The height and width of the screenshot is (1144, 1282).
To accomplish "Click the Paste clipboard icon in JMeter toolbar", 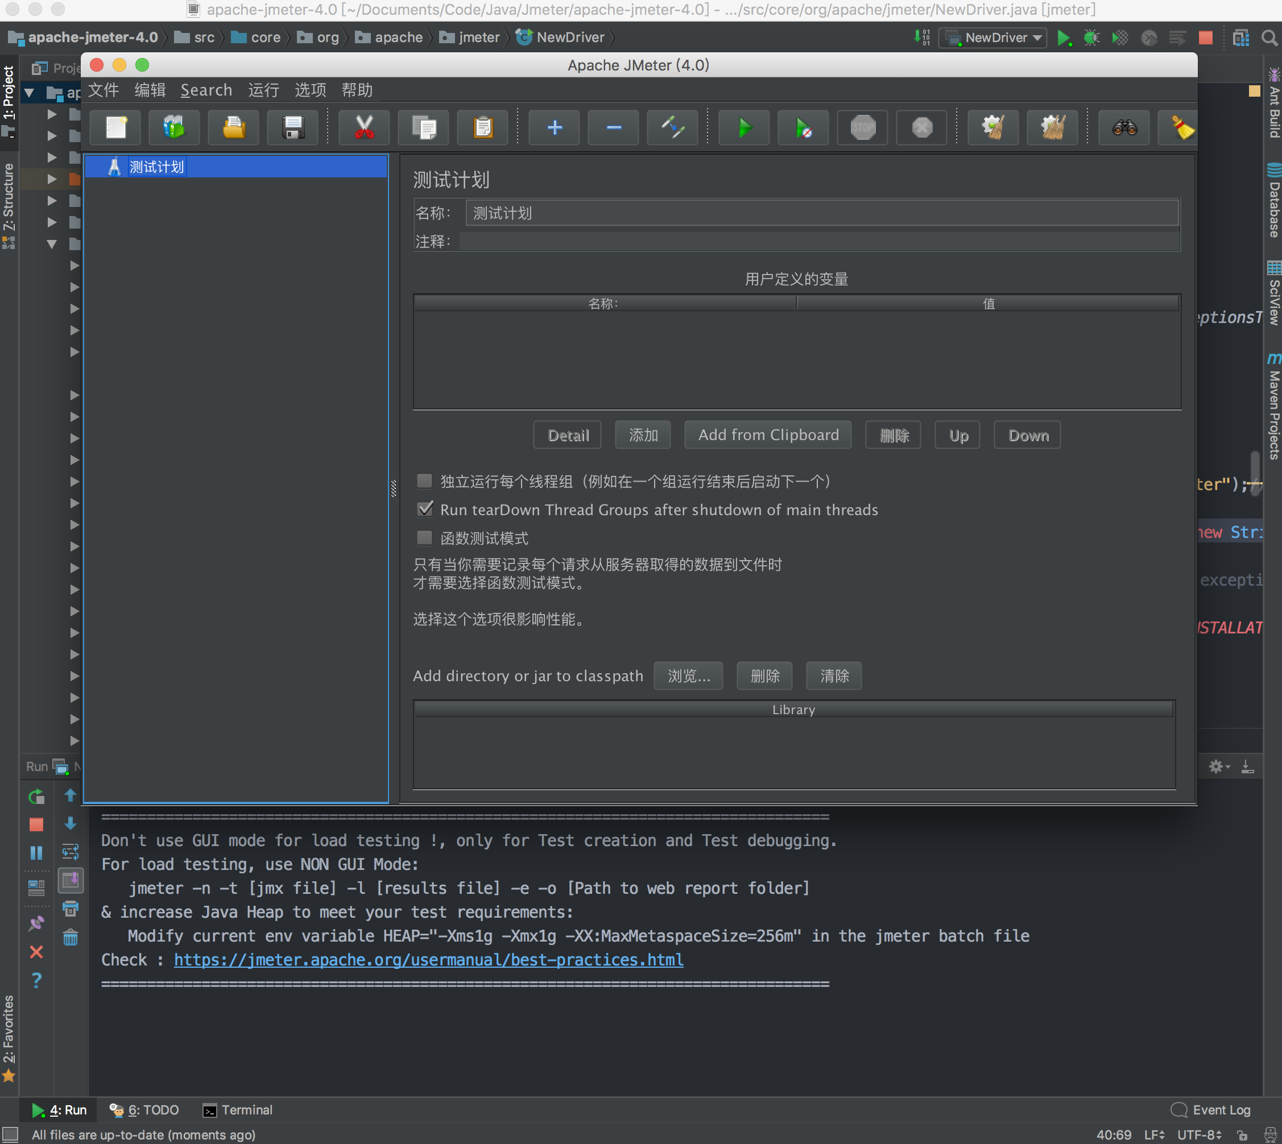I will click(x=483, y=127).
